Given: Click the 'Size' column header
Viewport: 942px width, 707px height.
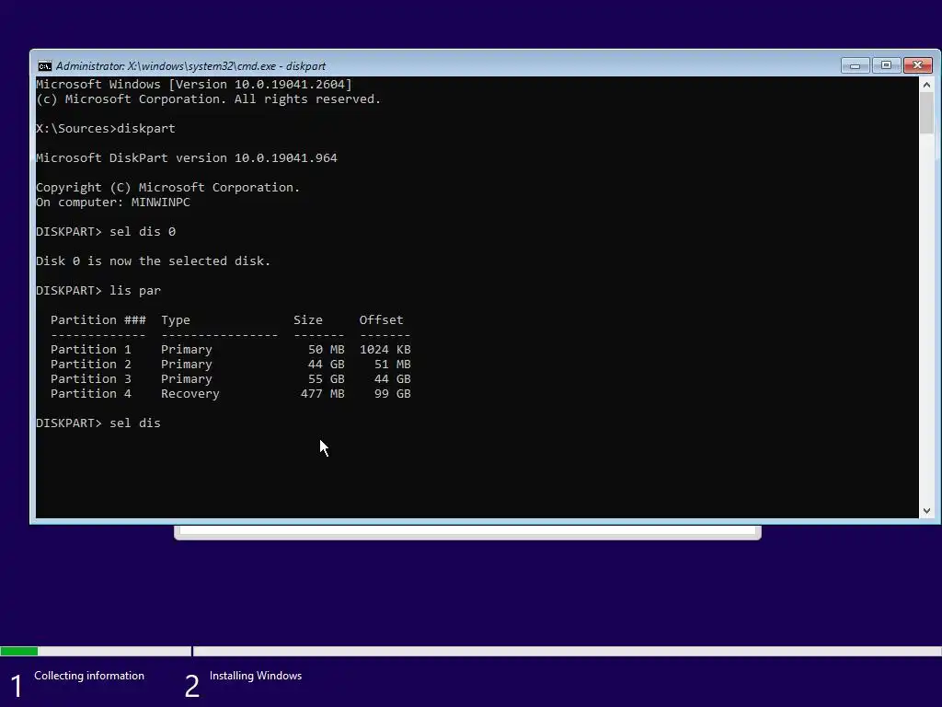Looking at the screenshot, I should point(307,319).
